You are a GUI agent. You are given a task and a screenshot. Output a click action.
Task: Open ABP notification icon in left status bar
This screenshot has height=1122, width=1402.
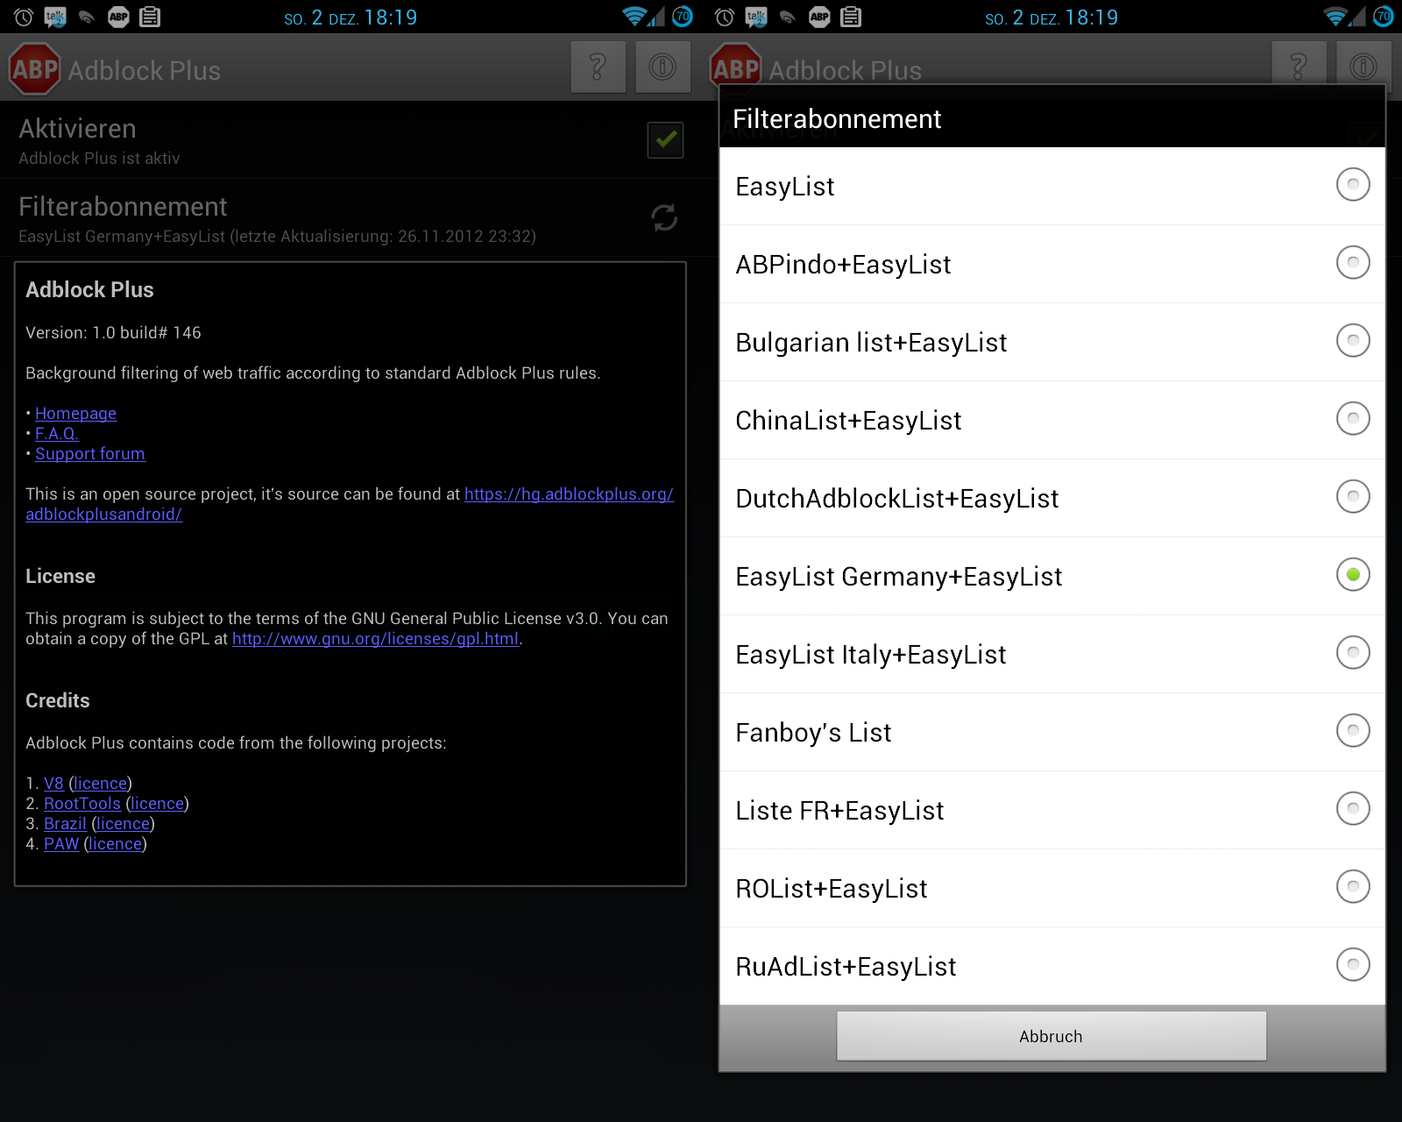pyautogui.click(x=118, y=17)
